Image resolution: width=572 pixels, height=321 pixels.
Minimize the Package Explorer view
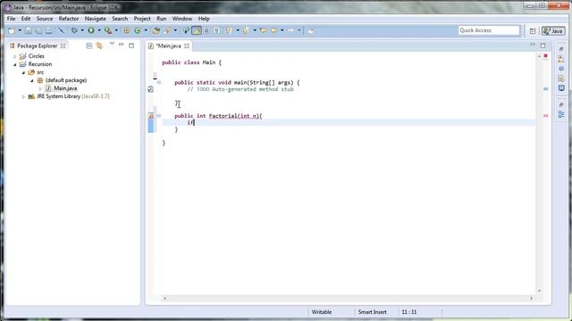tap(122, 45)
